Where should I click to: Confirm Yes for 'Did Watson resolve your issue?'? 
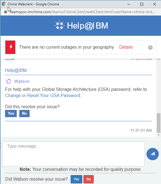click(x=76, y=179)
